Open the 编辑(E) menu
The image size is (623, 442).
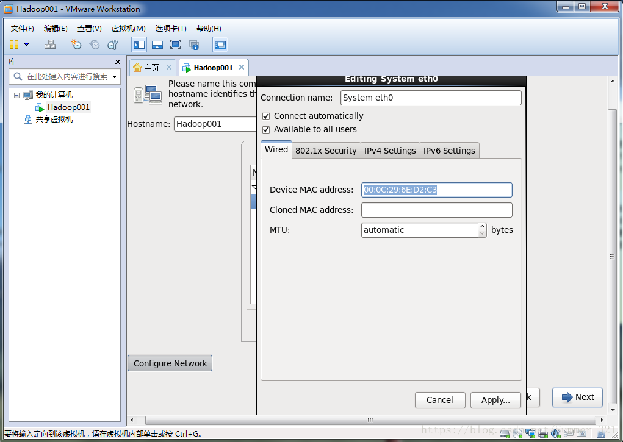(56, 29)
